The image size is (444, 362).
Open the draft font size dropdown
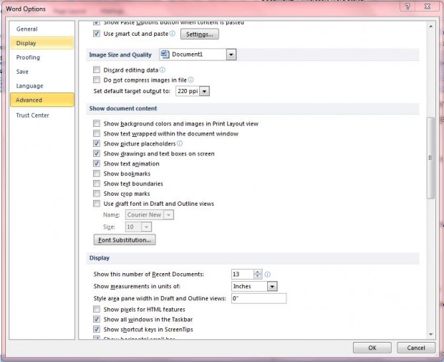(x=146, y=227)
